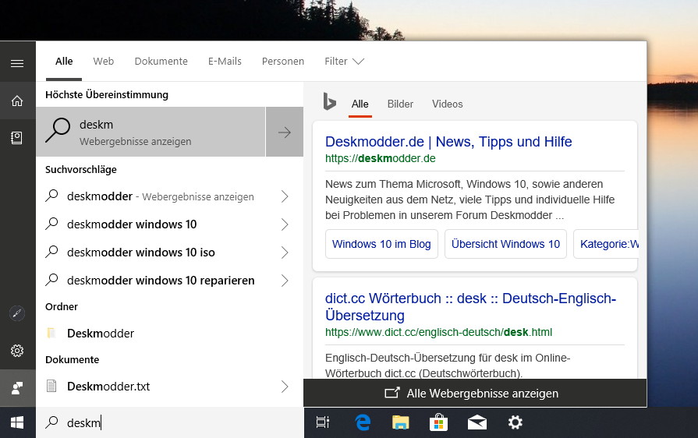698x438 pixels.
Task: Open 'Windows 10 im Blog' quick link
Action: (x=381, y=244)
